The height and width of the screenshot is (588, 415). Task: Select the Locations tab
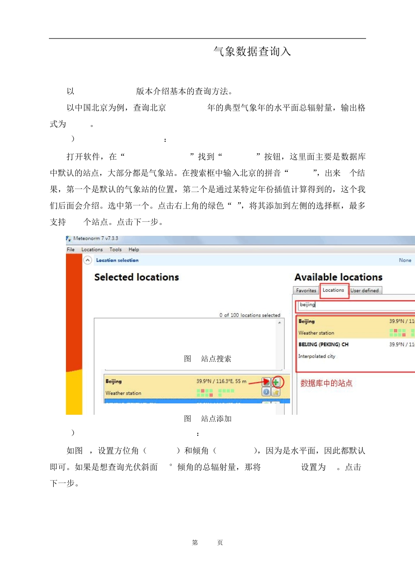coord(333,290)
